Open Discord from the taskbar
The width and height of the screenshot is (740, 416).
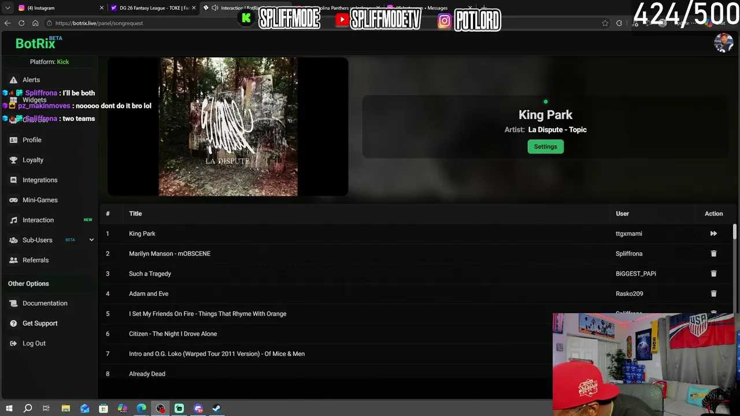click(x=198, y=408)
